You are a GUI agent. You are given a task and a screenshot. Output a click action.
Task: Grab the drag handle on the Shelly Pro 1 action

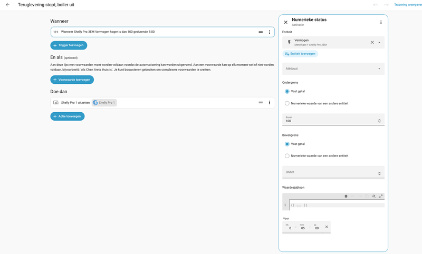[261, 102]
